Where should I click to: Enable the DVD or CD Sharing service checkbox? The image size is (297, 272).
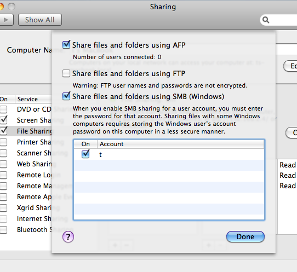[4, 109]
